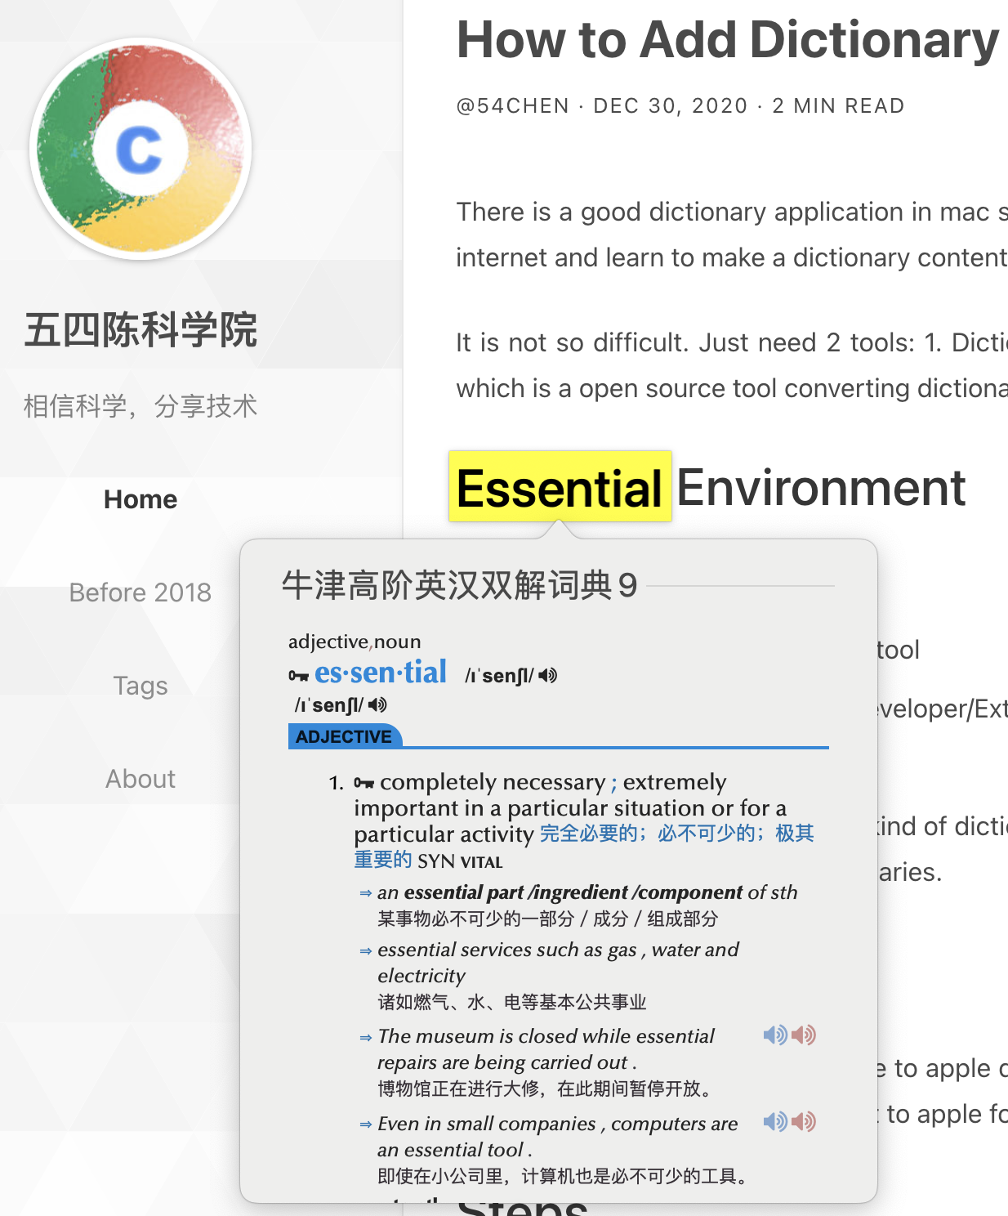Click the 五四陈科学院 site title

140,330
